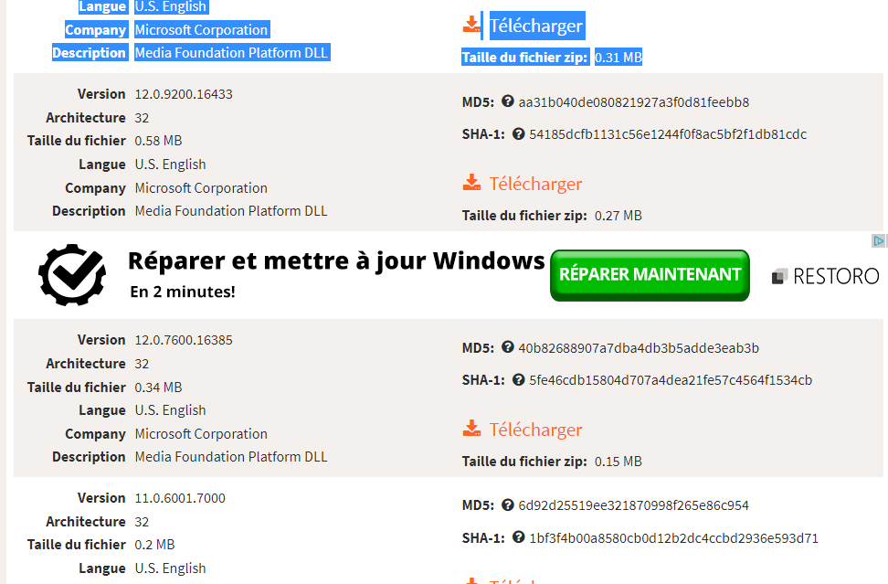
Task: Click the RESTORO logo in the ad
Action: pos(825,276)
